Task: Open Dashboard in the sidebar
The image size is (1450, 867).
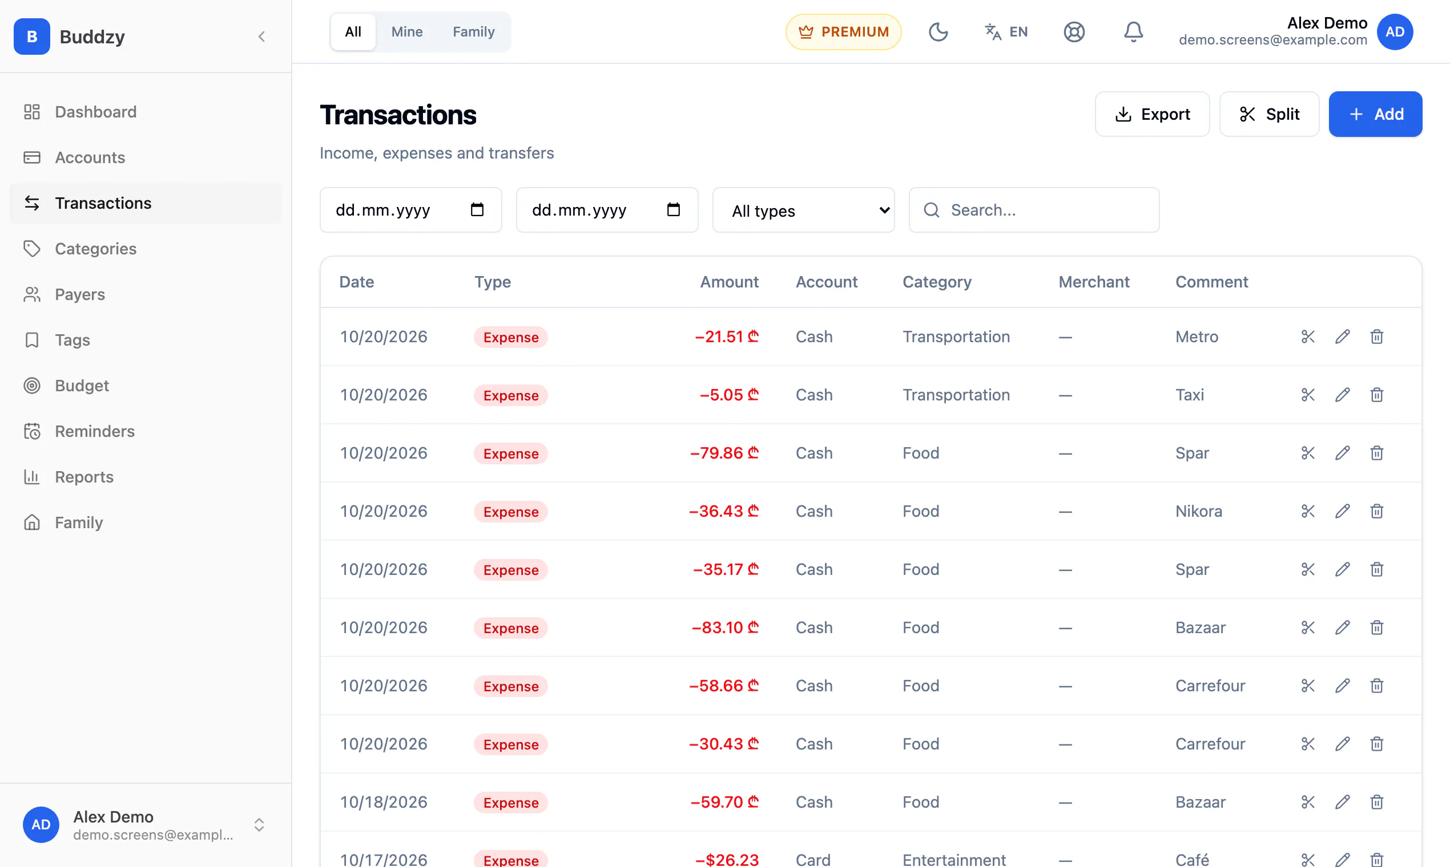Action: [x=146, y=112]
